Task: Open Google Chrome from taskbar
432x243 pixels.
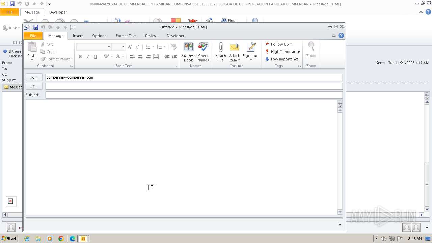Action: [61, 239]
